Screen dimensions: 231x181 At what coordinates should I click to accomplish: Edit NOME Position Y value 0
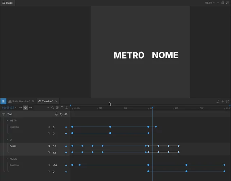(x=54, y=172)
